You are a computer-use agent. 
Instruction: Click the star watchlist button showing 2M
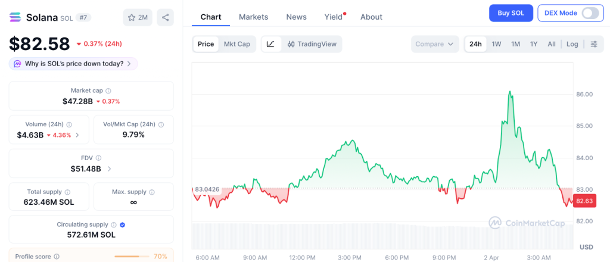click(138, 17)
